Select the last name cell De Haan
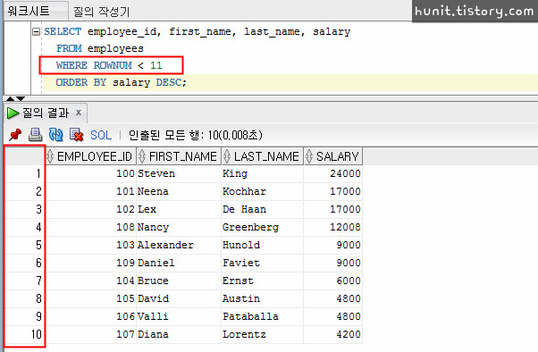 pyautogui.click(x=263, y=209)
